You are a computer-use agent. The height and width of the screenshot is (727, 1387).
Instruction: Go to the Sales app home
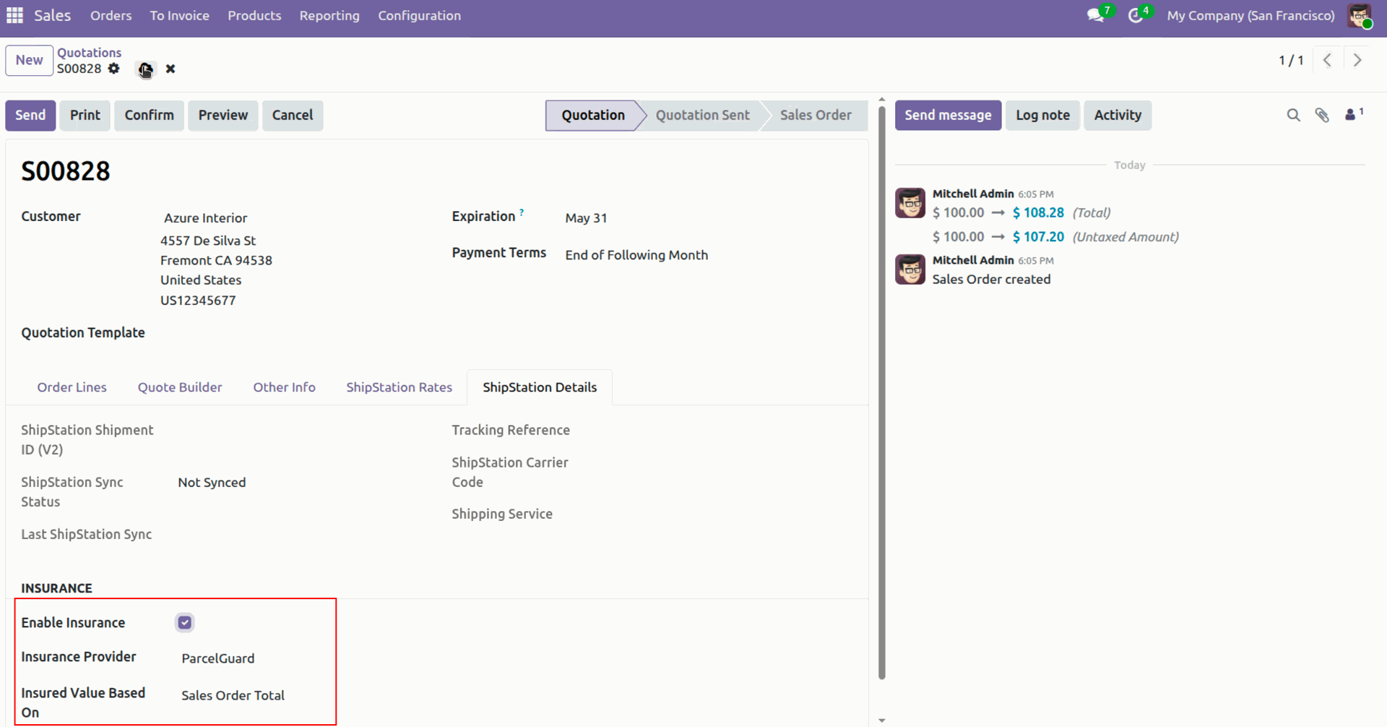(x=53, y=15)
